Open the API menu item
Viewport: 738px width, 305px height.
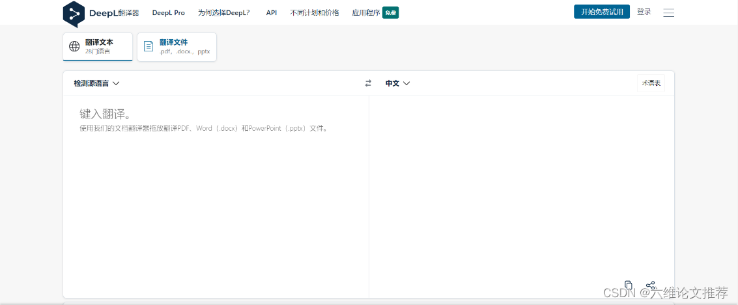tap(271, 13)
